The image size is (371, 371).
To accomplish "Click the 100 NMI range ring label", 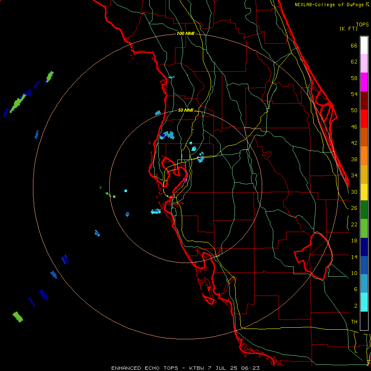I will pos(186,33).
